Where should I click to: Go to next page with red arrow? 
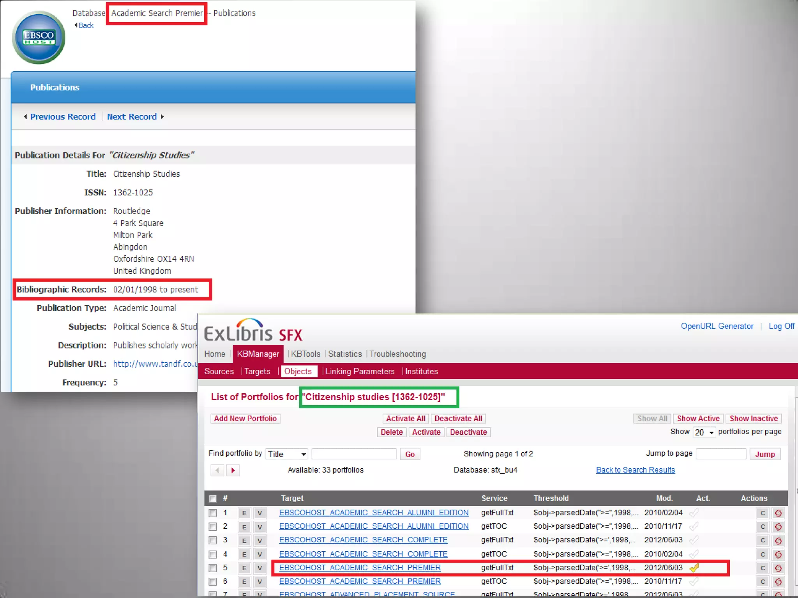point(233,470)
